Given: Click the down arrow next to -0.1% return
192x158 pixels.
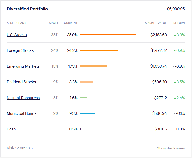Looking at the screenshot, I should pyautogui.click(x=174, y=113).
